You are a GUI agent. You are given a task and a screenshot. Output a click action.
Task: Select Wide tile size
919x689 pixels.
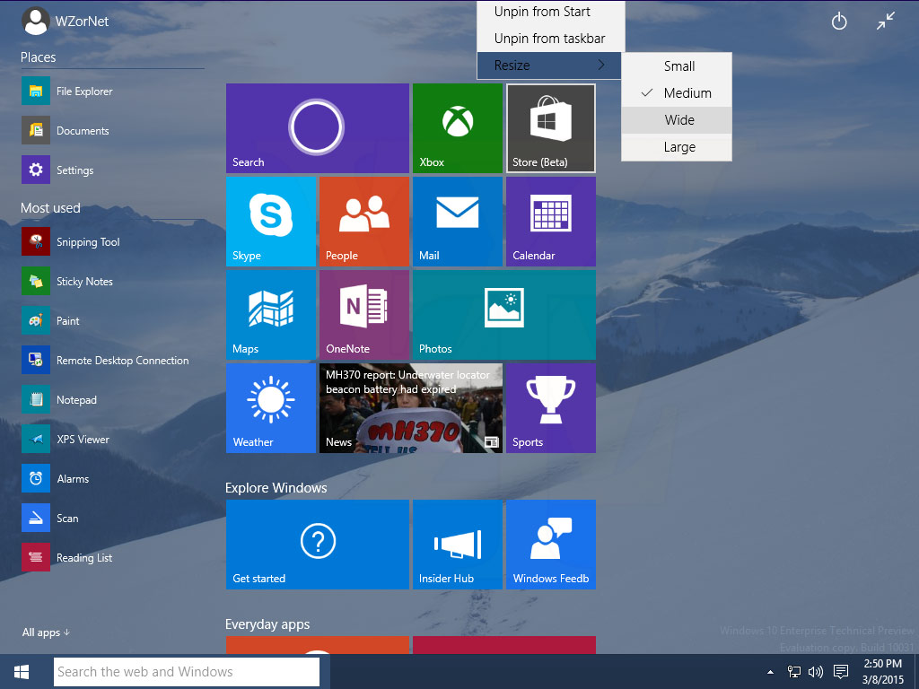(677, 119)
